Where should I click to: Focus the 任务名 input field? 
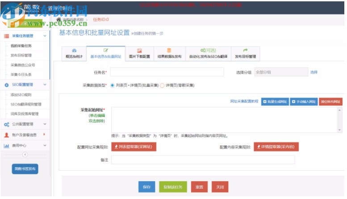tap(167, 72)
